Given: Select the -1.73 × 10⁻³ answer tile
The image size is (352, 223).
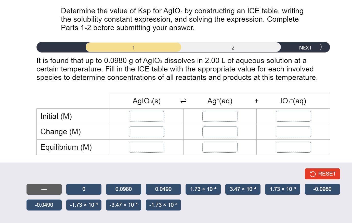Looking at the screenshot, I should pyautogui.click(x=163, y=205).
